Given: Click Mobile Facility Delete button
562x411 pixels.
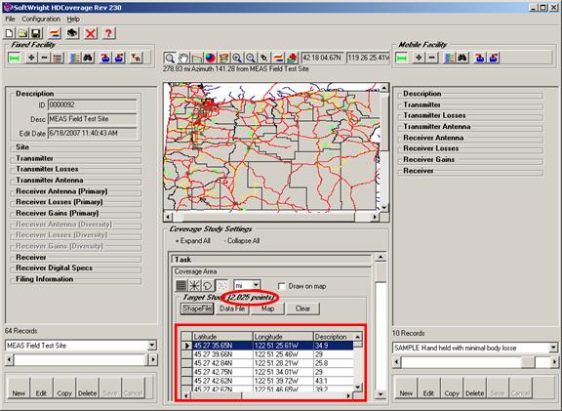Looking at the screenshot, I should coord(474,388).
